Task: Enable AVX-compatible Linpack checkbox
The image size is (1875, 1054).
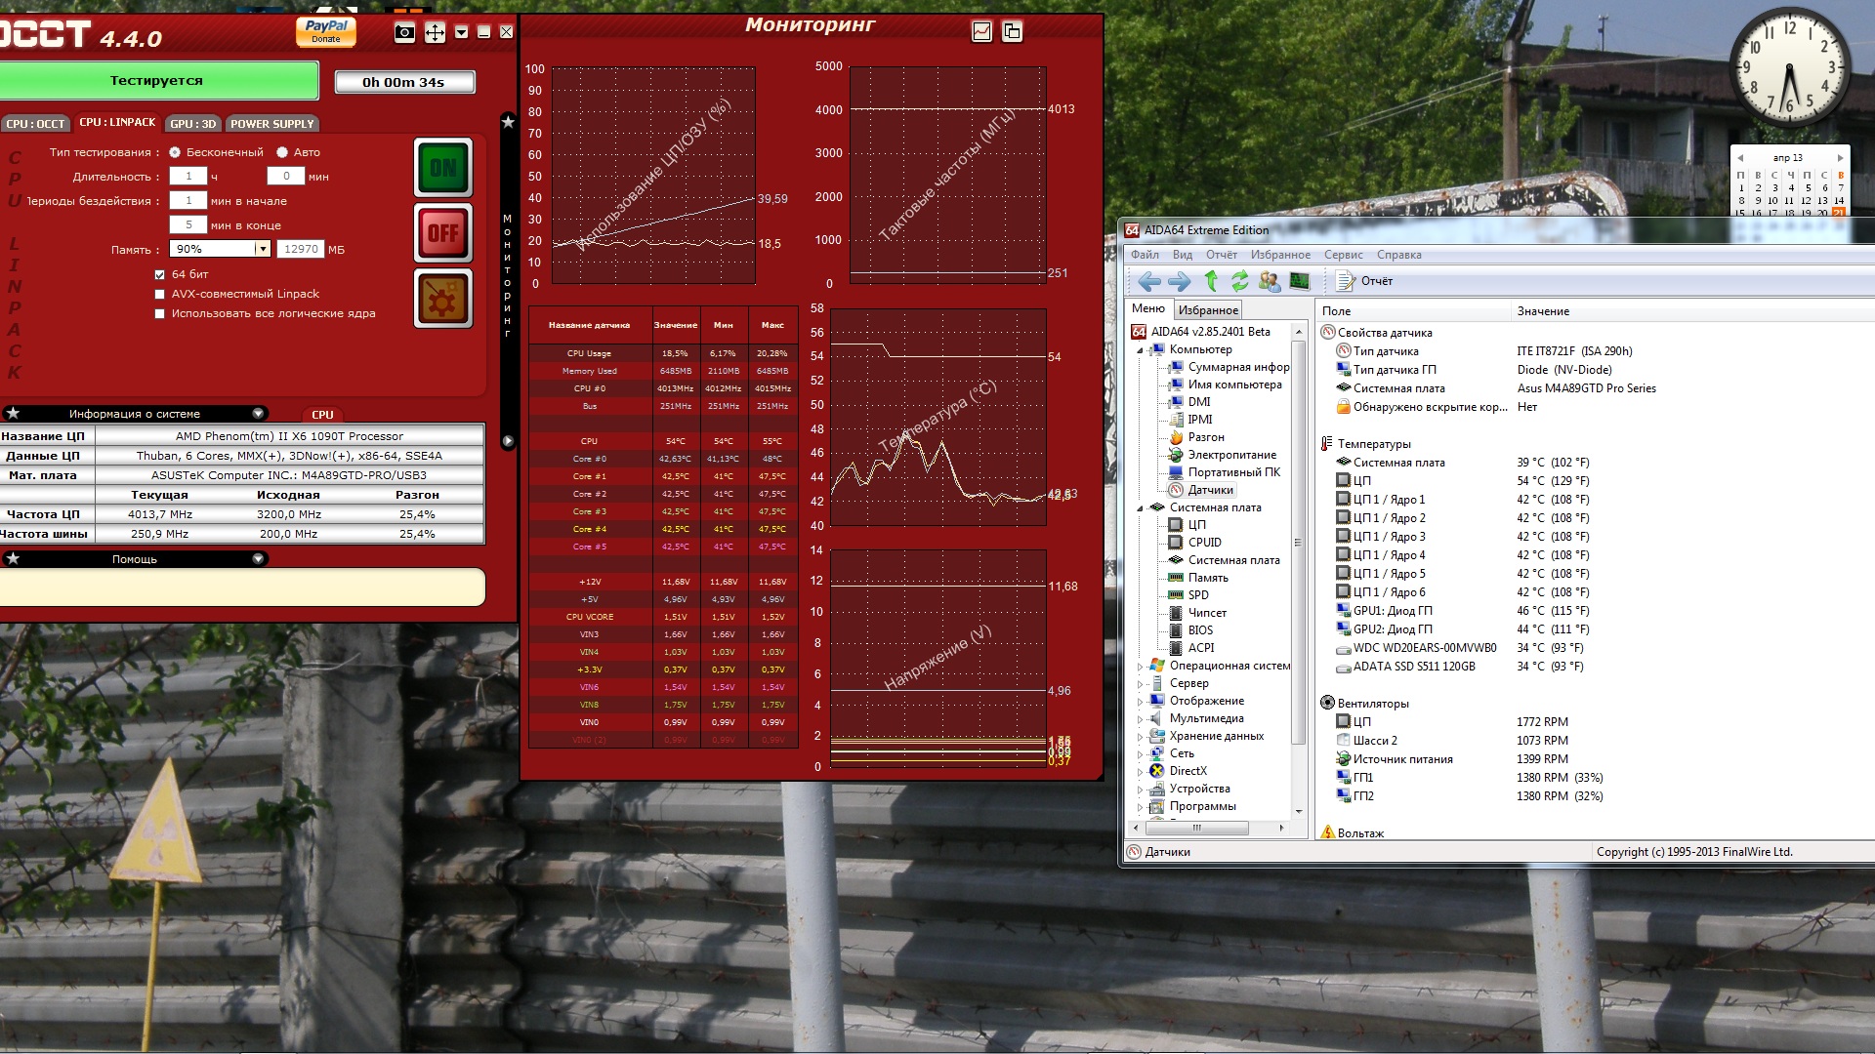Action: click(160, 294)
